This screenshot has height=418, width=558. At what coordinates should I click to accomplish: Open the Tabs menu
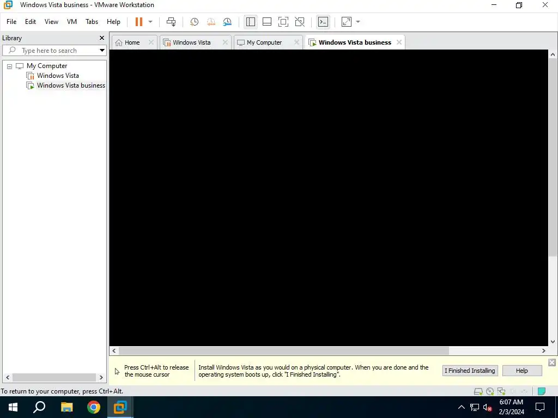pos(92,22)
